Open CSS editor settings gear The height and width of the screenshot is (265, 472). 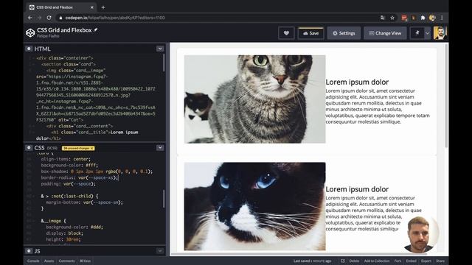pos(29,147)
